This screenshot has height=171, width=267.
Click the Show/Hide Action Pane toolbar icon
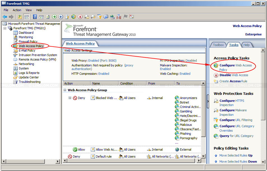coord(41,17)
